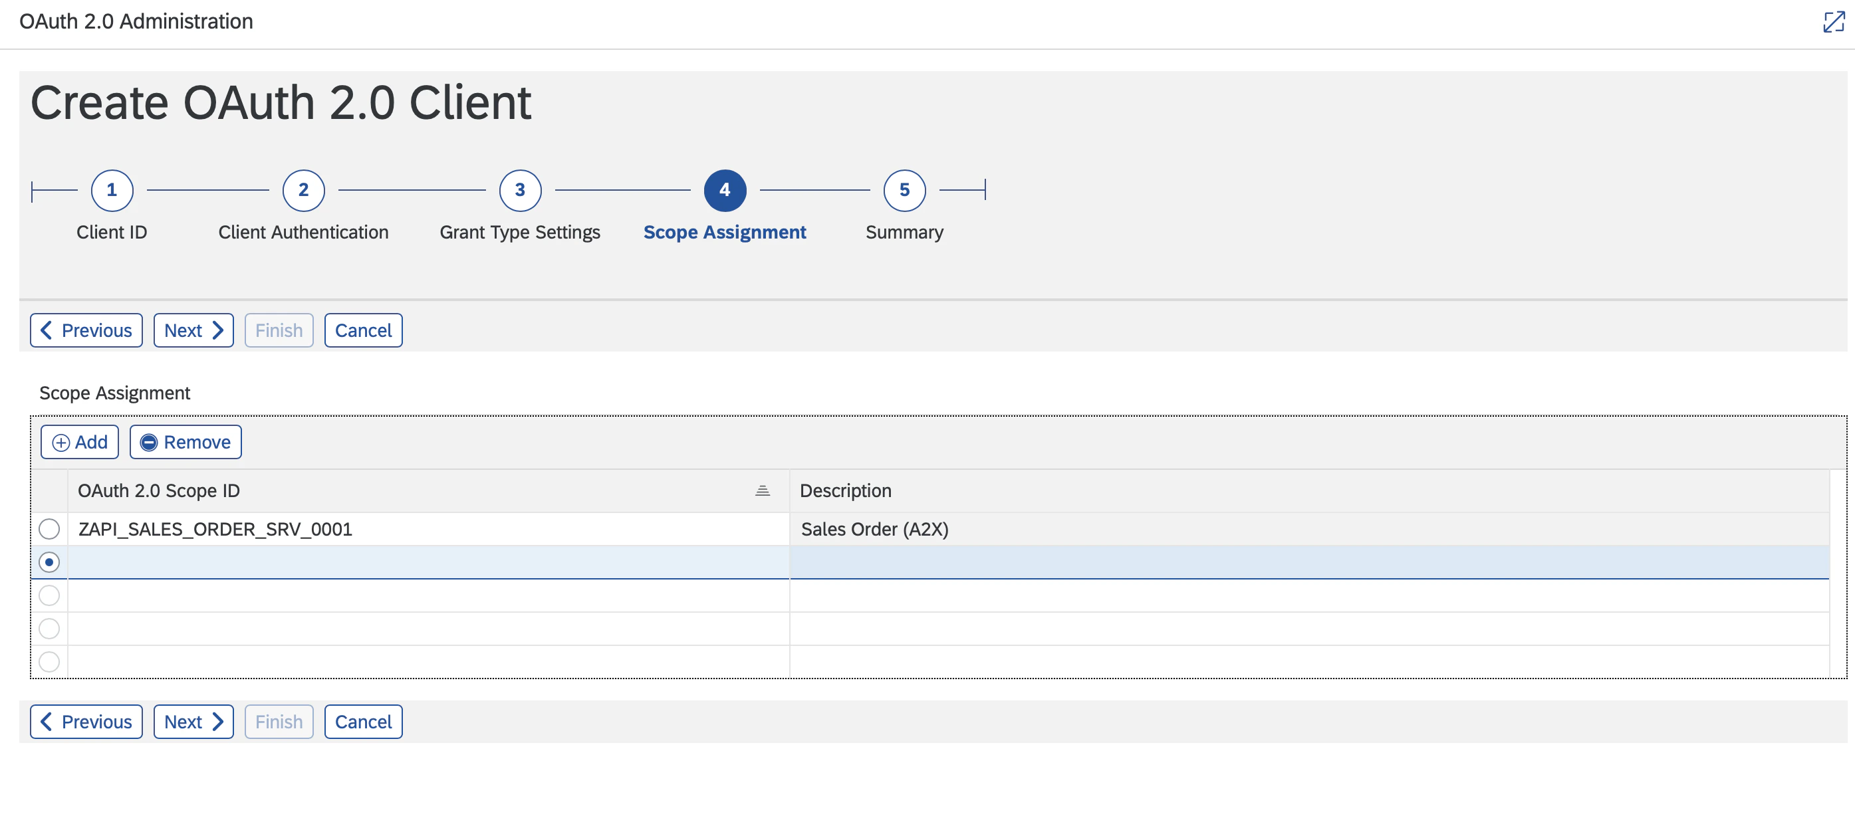Click bottom Next button with chevron
Viewport: 1855px width, 840px height.
pyautogui.click(x=193, y=722)
